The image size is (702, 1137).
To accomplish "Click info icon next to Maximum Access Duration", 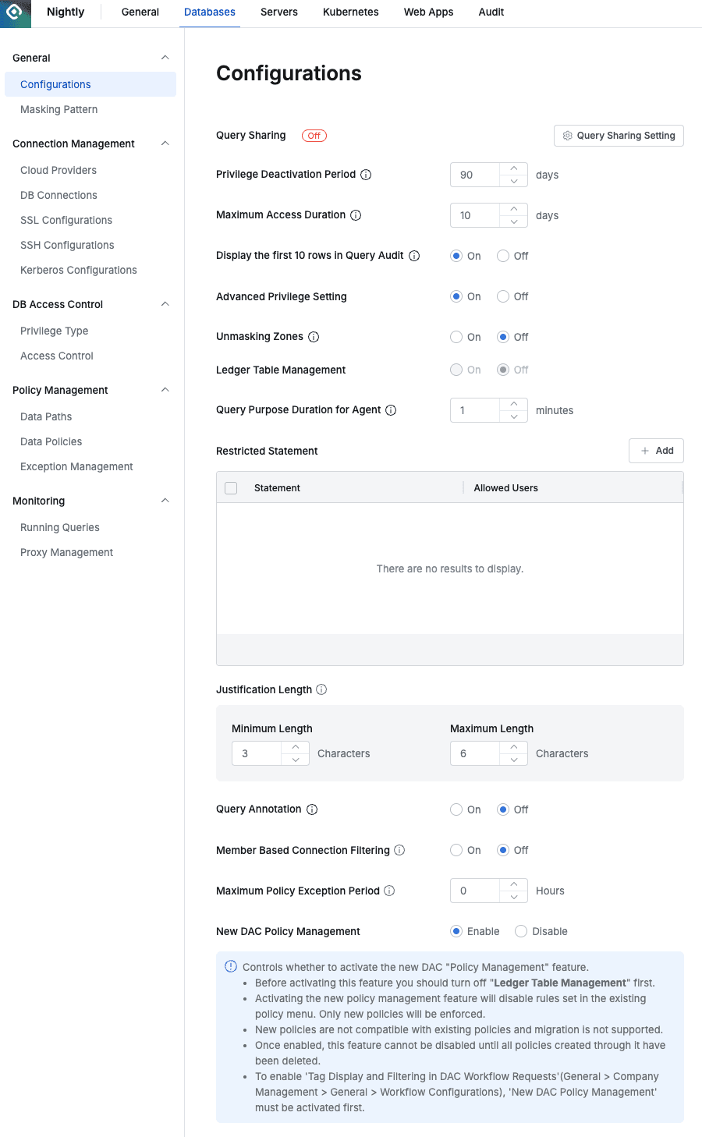I will pyautogui.click(x=356, y=215).
